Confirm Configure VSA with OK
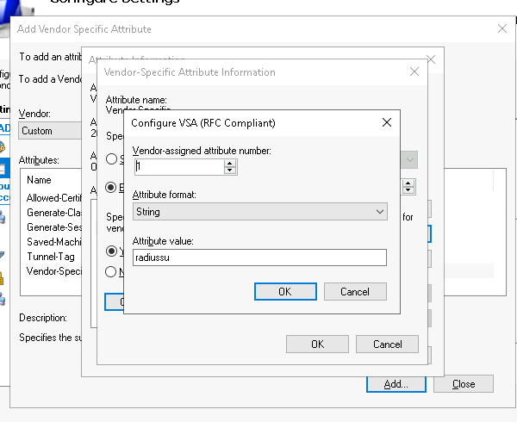The height and width of the screenshot is (422, 517). (284, 292)
